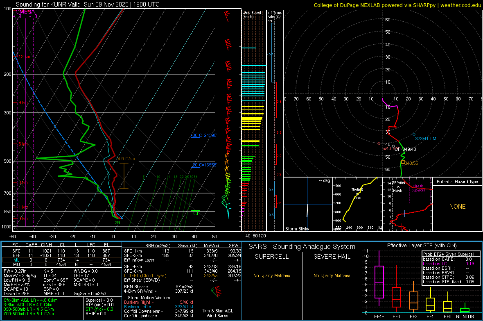Click the Storm Slinky label
This screenshot has height=321, width=483.
pos(297,229)
